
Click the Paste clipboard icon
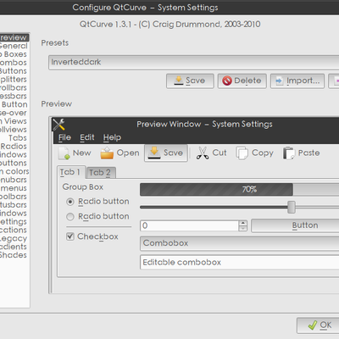[289, 153]
